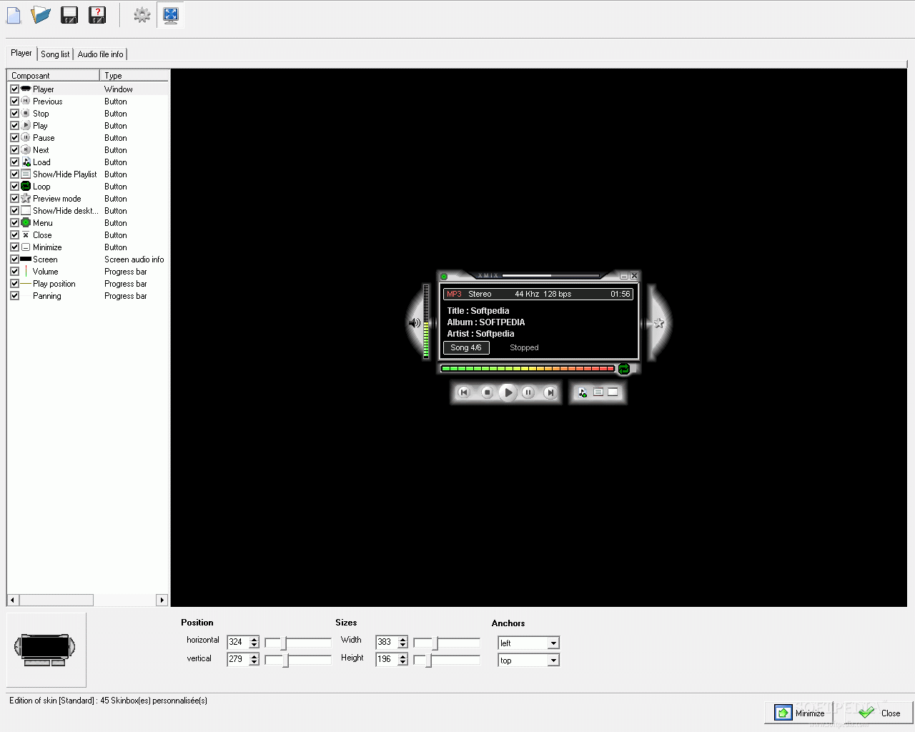Uncheck the Previous component checkbox
The height and width of the screenshot is (732, 915).
coord(14,102)
